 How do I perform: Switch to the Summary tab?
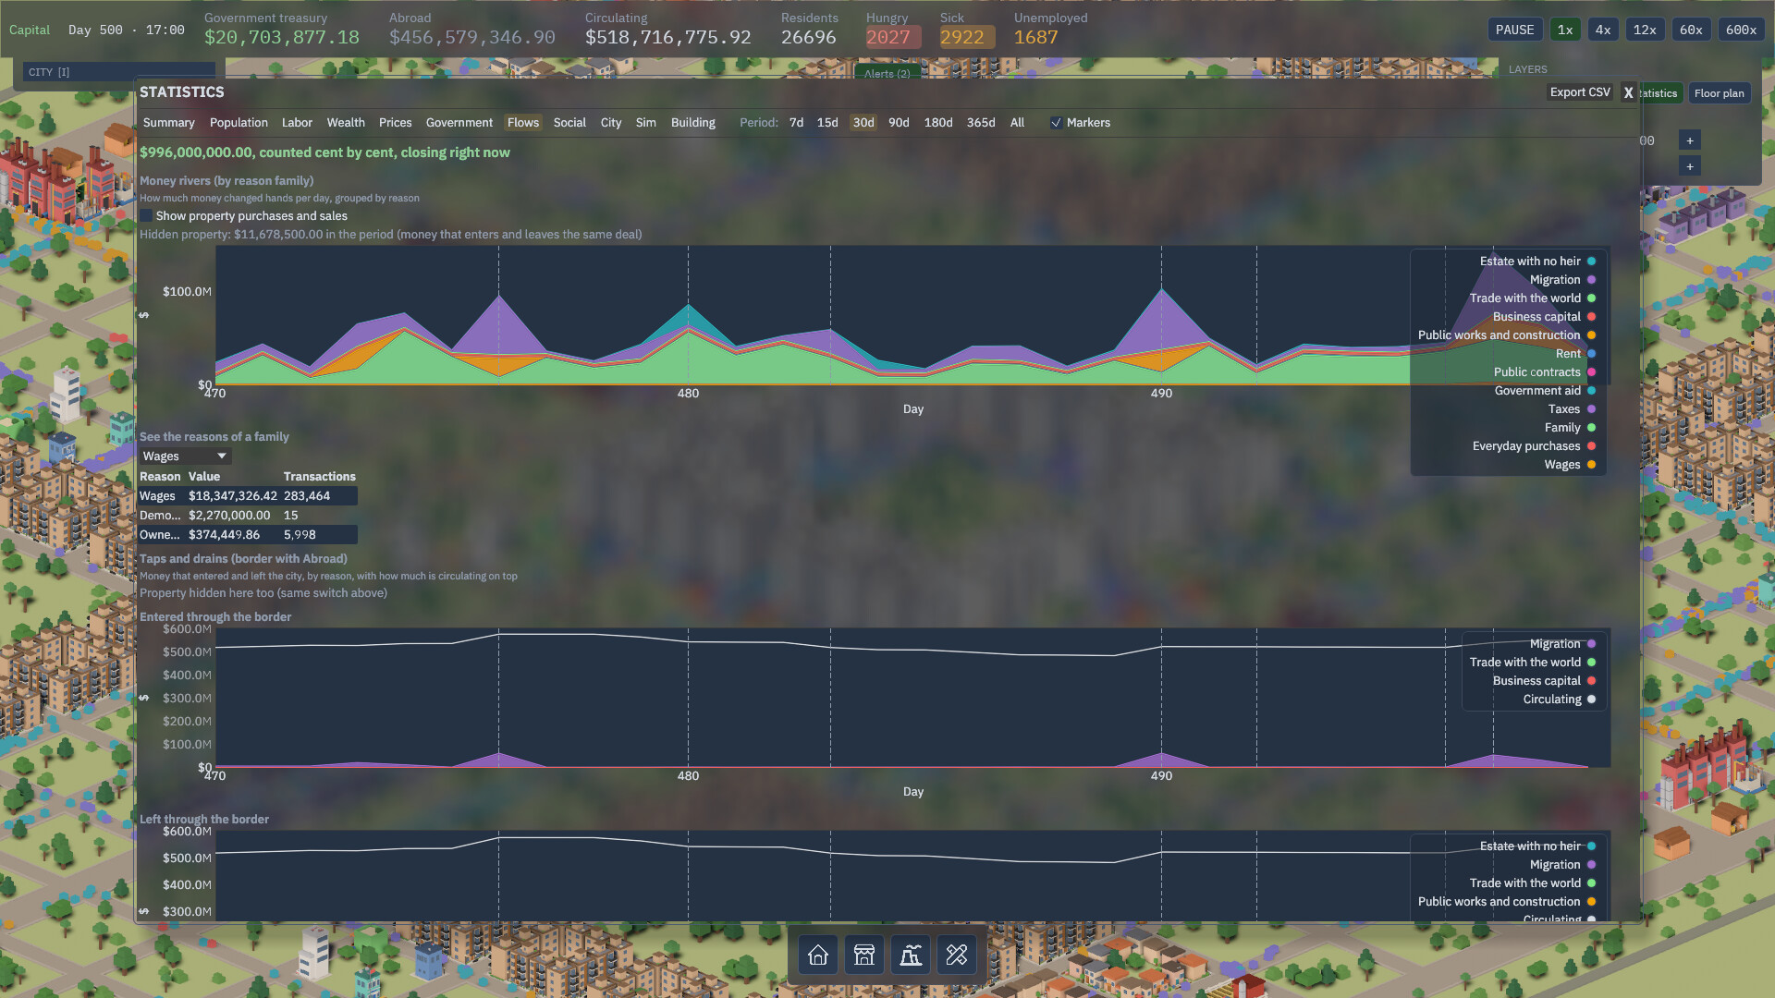169,123
